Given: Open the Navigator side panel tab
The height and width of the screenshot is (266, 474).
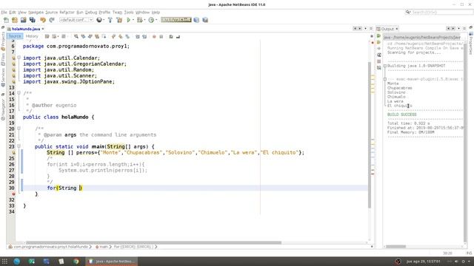Looking at the screenshot, I should [3, 109].
